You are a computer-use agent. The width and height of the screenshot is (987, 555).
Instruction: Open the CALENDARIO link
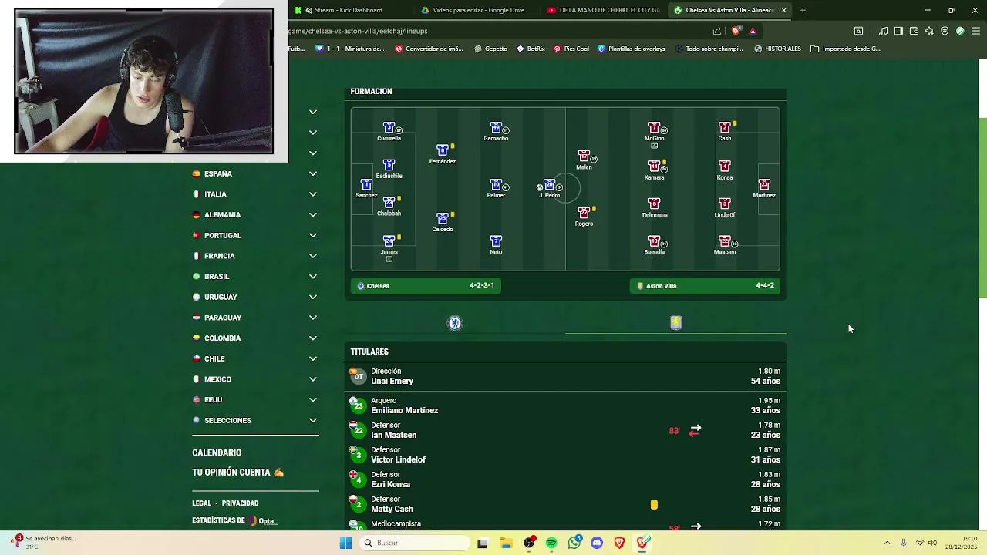[x=217, y=452]
